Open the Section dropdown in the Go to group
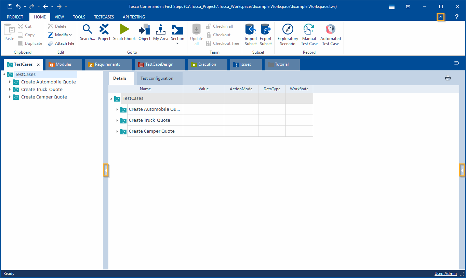The width and height of the screenshot is (466, 278). click(177, 39)
